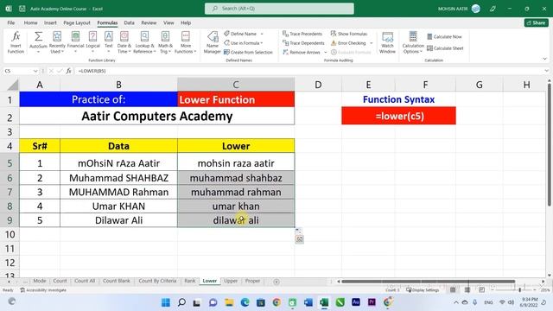
Task: Click the Share button
Action: click(x=536, y=22)
